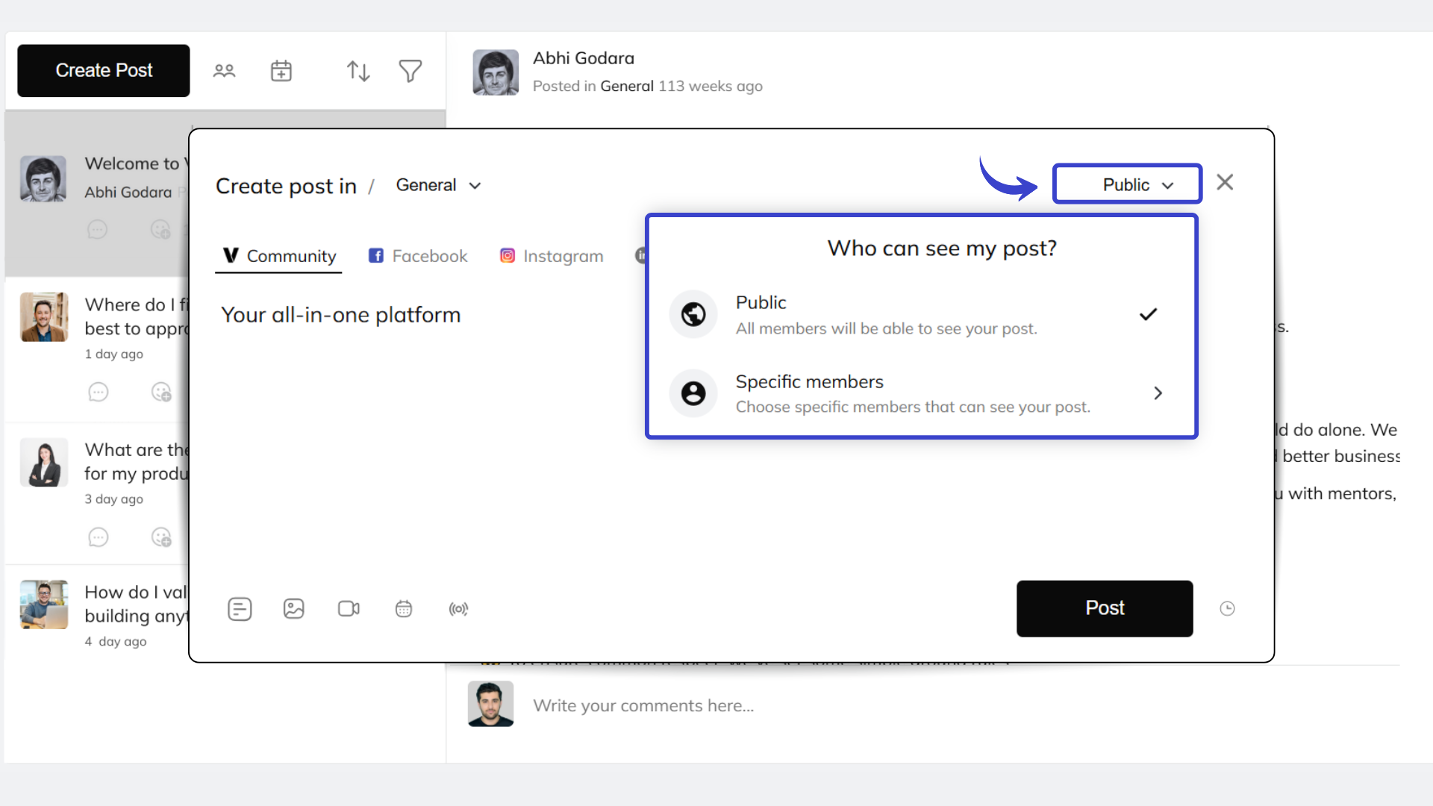The height and width of the screenshot is (806, 1433).
Task: Open the schedule event calendar icon
Action: tap(281, 70)
